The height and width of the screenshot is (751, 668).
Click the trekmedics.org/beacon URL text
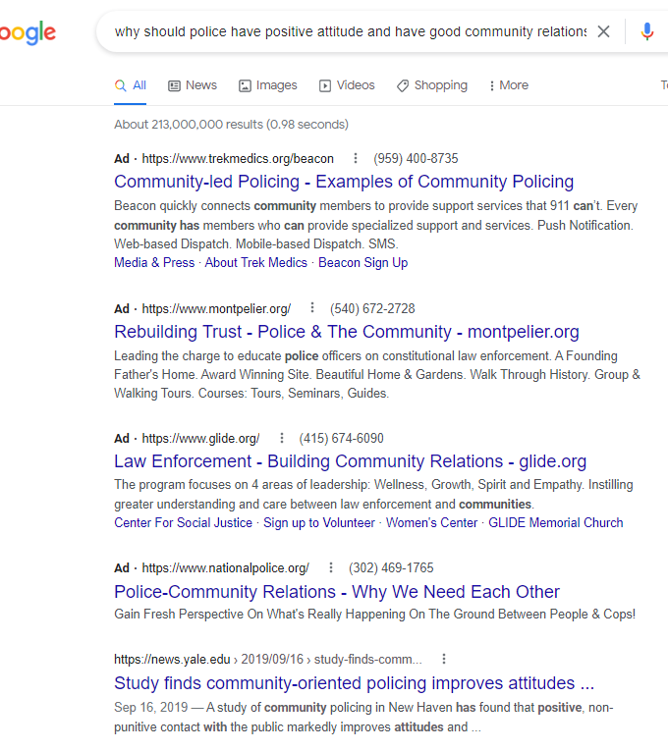(x=238, y=158)
